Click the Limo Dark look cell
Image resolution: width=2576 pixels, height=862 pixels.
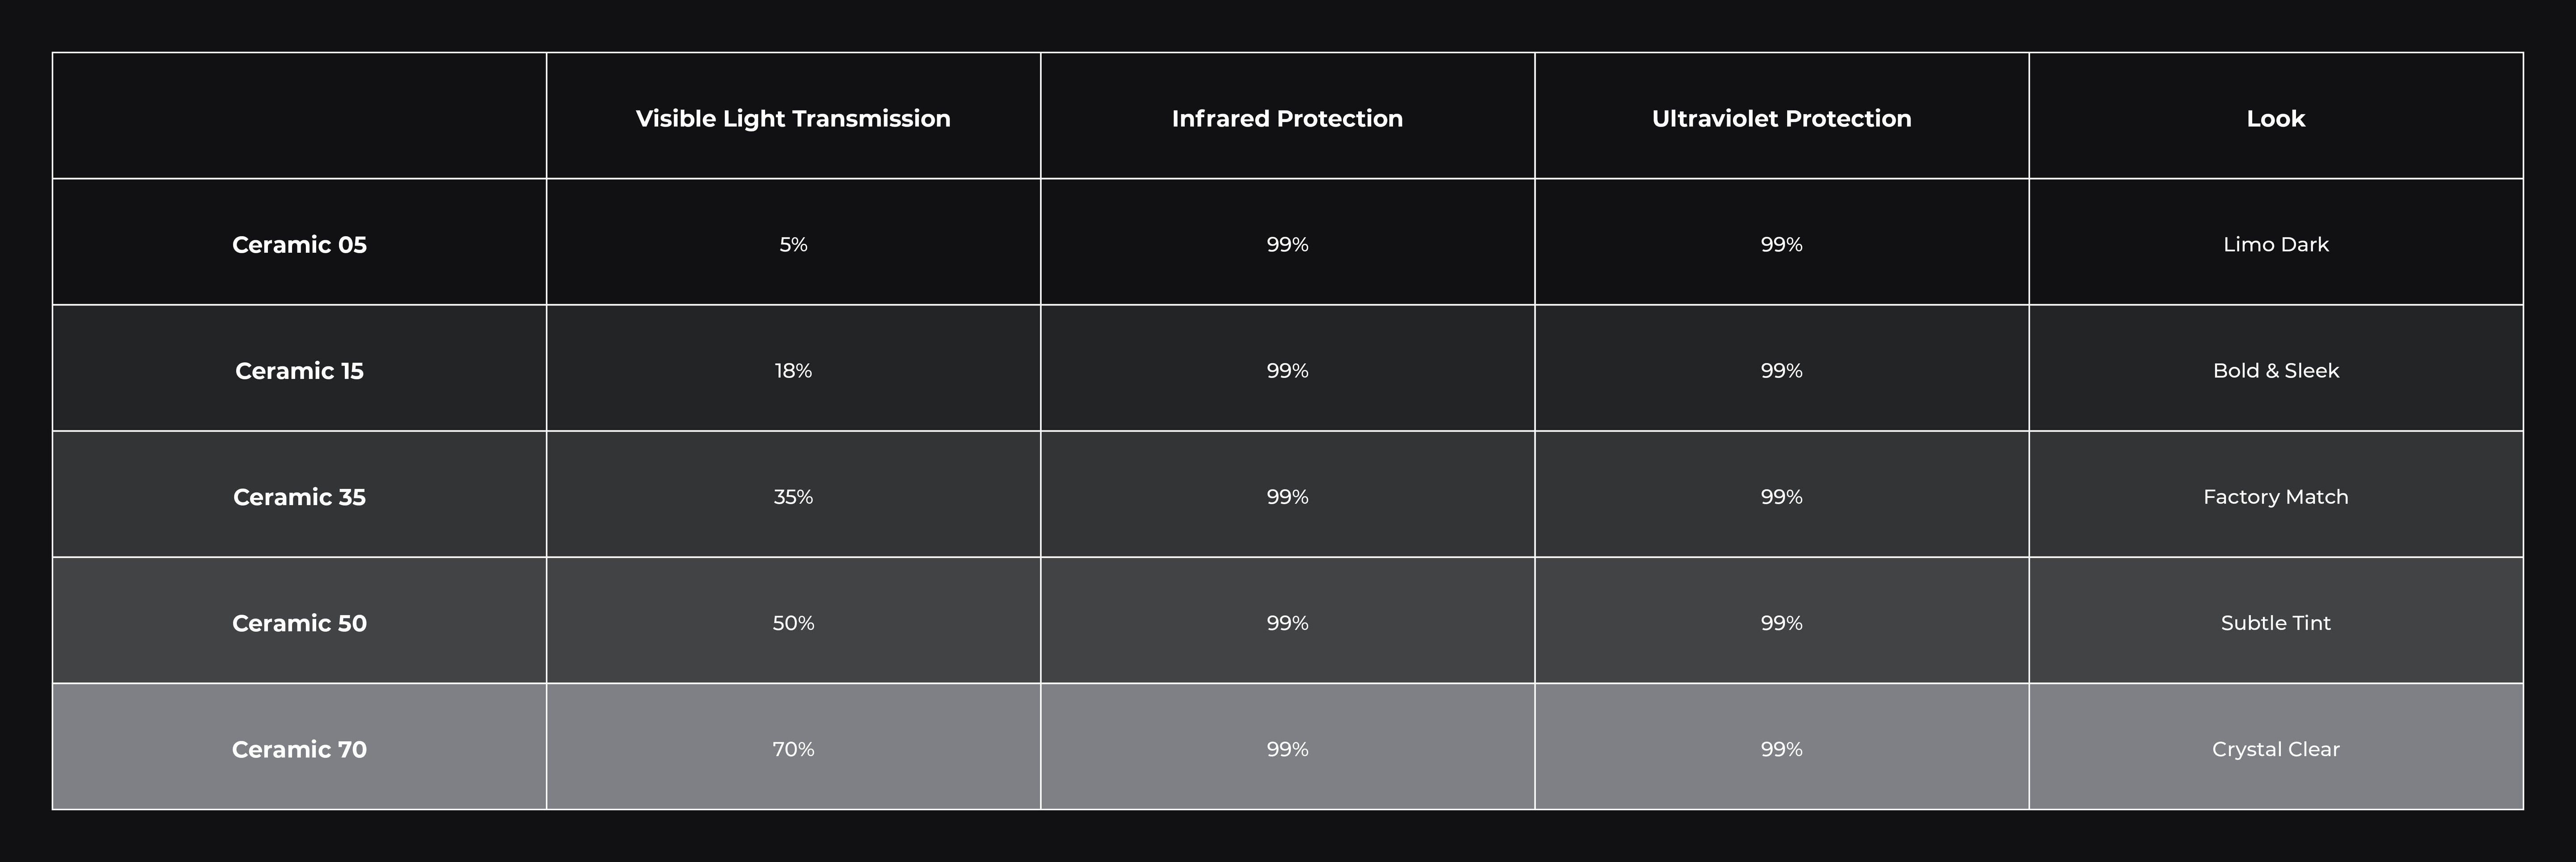pyautogui.click(x=2275, y=244)
